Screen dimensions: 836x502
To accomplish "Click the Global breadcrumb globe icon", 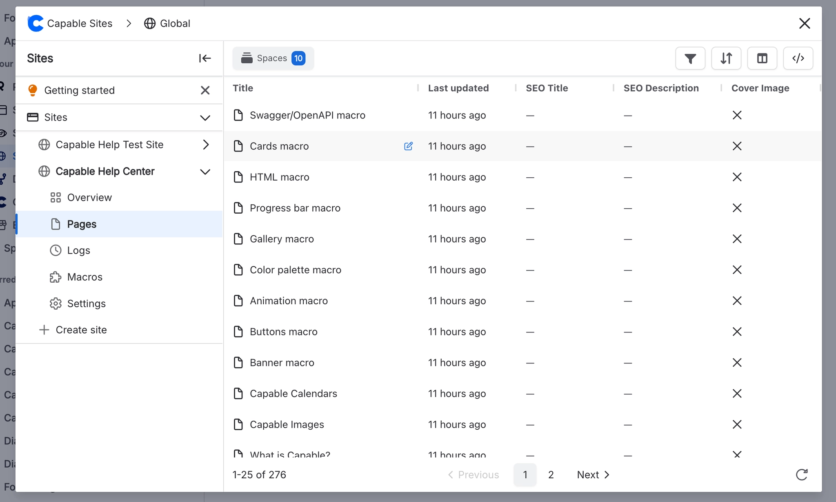I will click(x=150, y=23).
